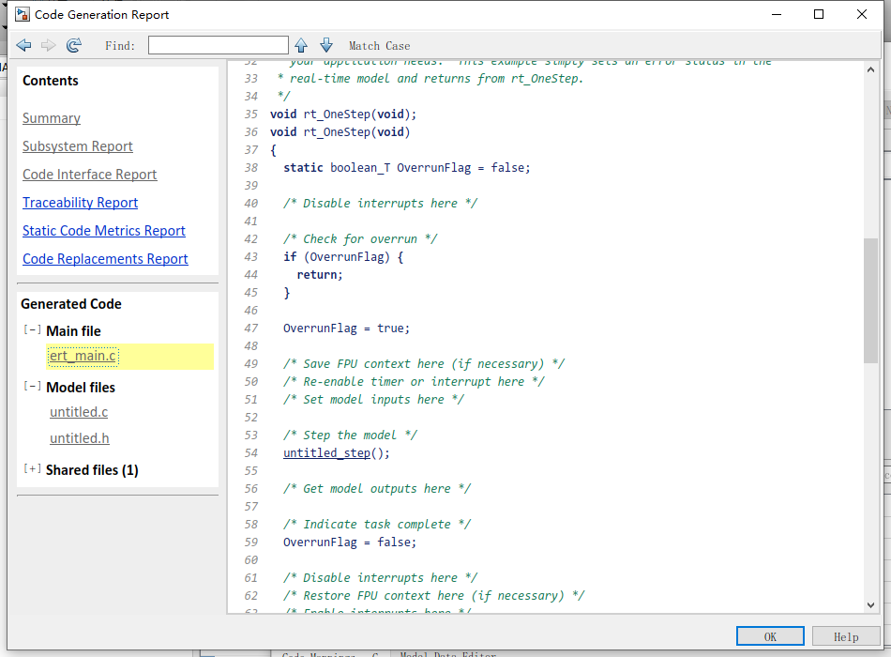
Task: Focus the Find text field
Action: [x=219, y=45]
